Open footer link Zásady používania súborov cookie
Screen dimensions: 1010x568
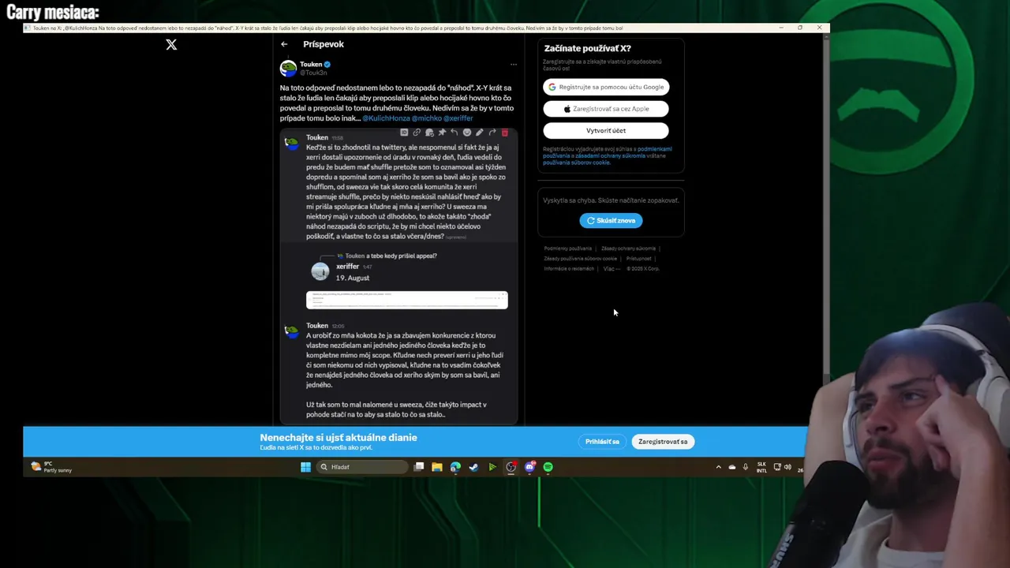click(x=580, y=259)
